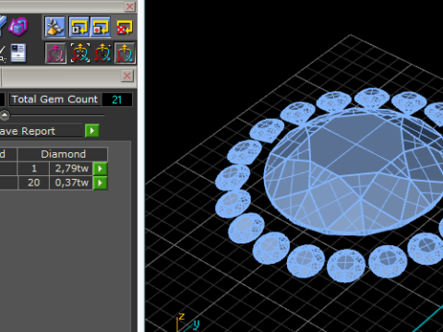This screenshot has height=332, width=443.
Task: Select the large center diamond in viewport
Action: pyautogui.click(x=353, y=172)
